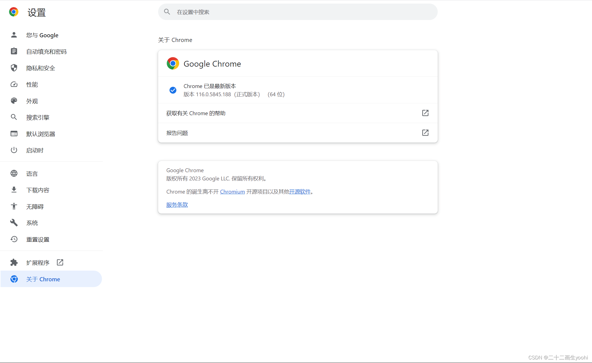Screen dimensions: 592x363
Task: Click the speedometer icon for 性能
Action: click(x=14, y=84)
